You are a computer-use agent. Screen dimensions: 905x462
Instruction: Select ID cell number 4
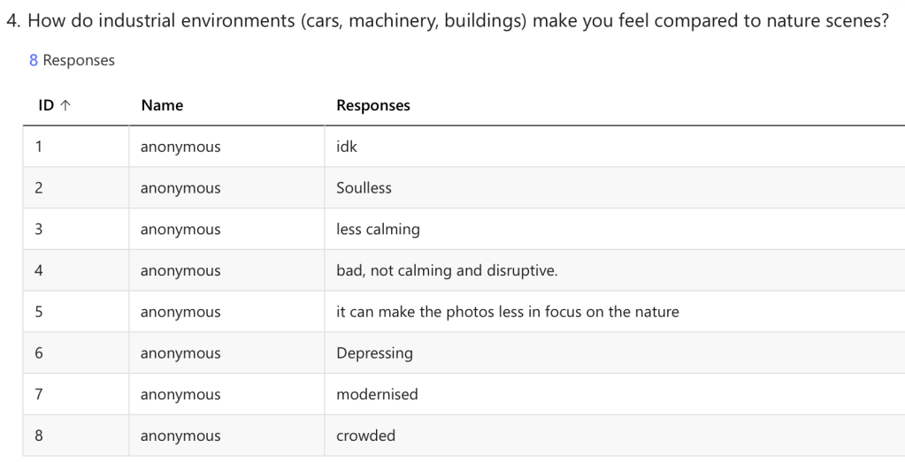pos(39,270)
